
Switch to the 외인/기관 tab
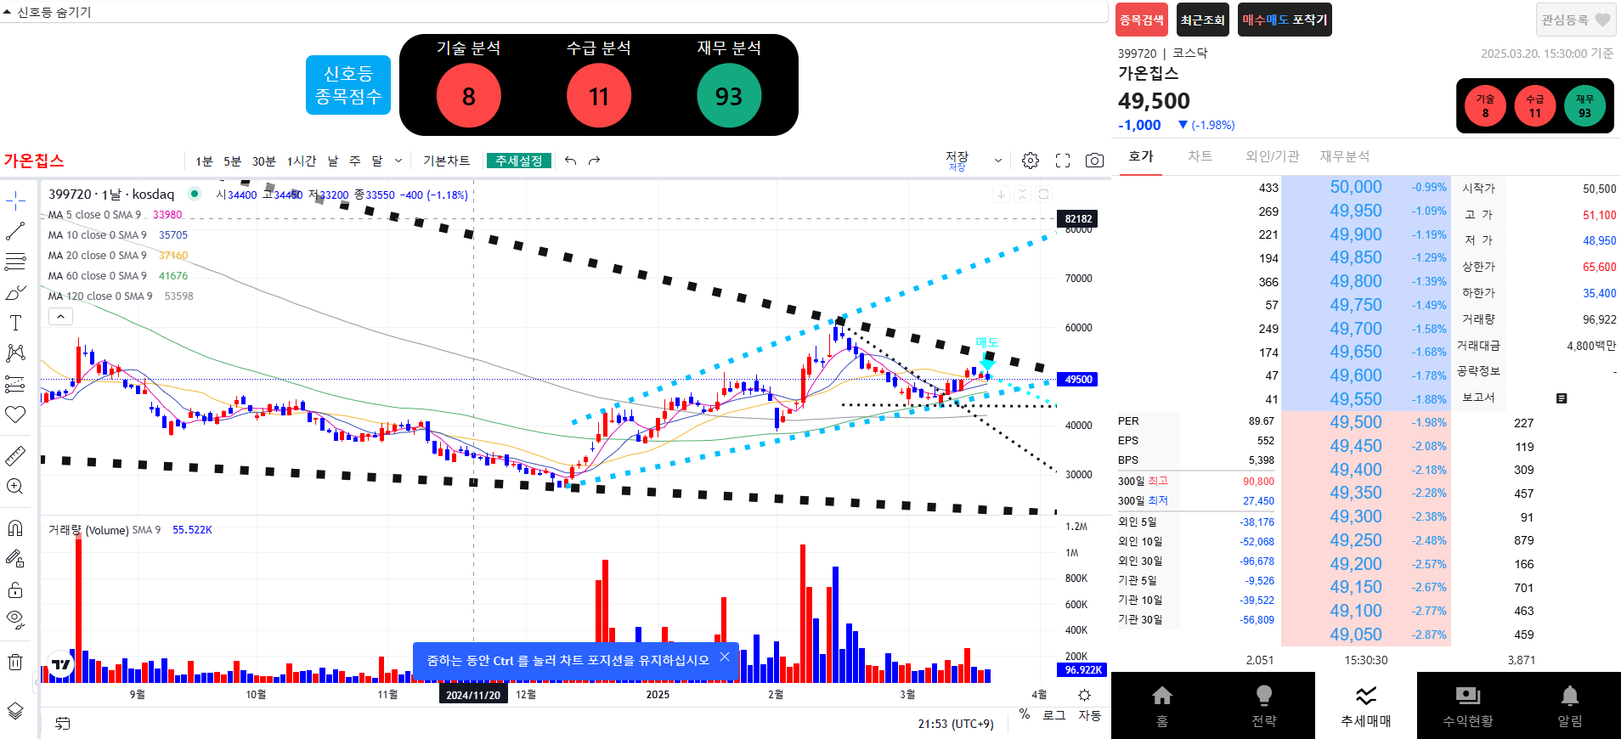[1273, 156]
